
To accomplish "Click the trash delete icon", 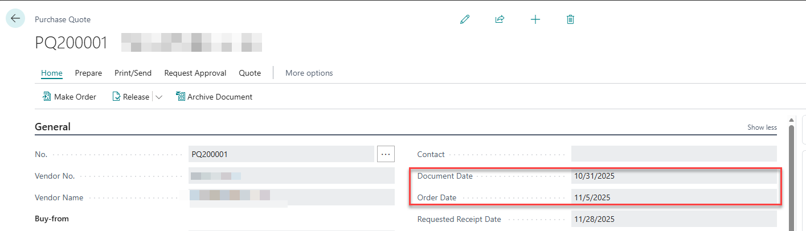I will pyautogui.click(x=570, y=19).
